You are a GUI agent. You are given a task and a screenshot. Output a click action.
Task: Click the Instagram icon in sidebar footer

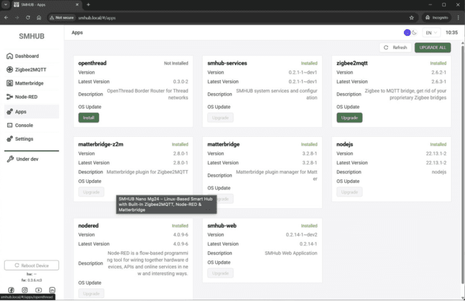tap(25, 290)
